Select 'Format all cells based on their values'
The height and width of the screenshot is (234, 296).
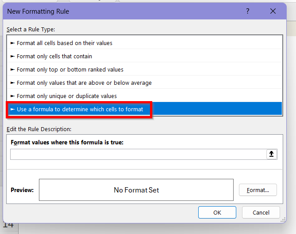click(x=144, y=43)
